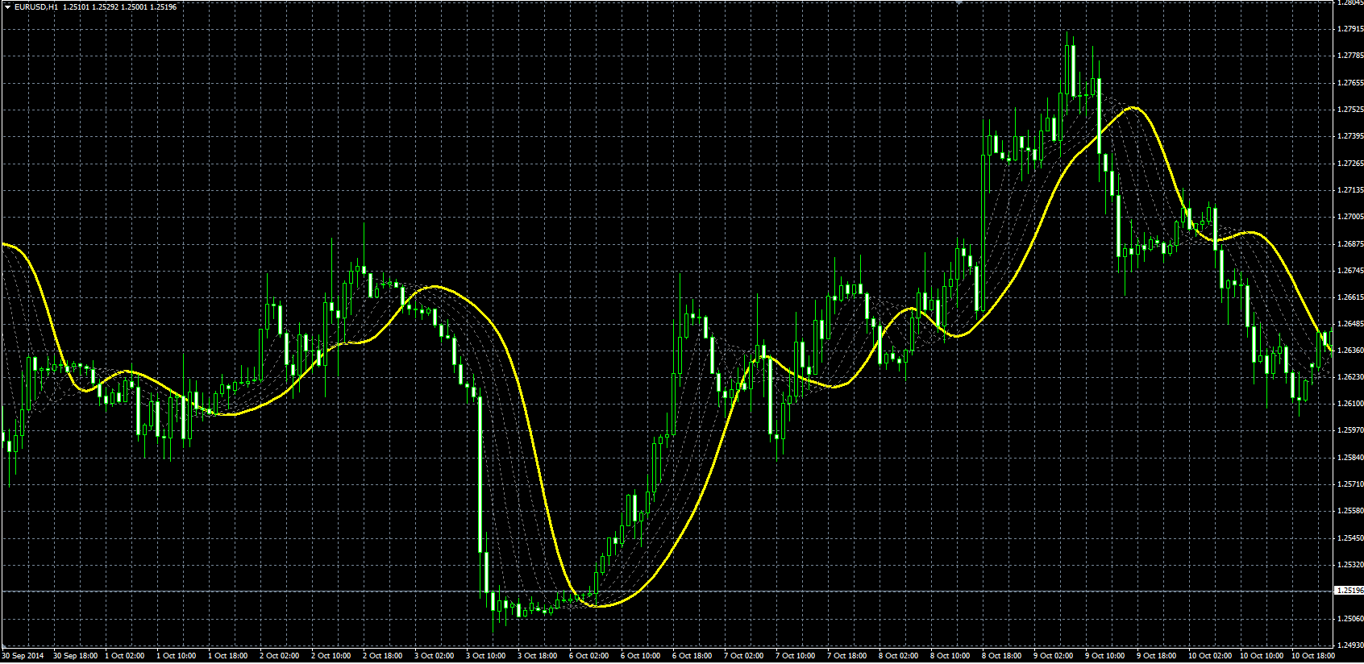
Task: Select the 3 Oct 02:00 time label
Action: tap(435, 656)
